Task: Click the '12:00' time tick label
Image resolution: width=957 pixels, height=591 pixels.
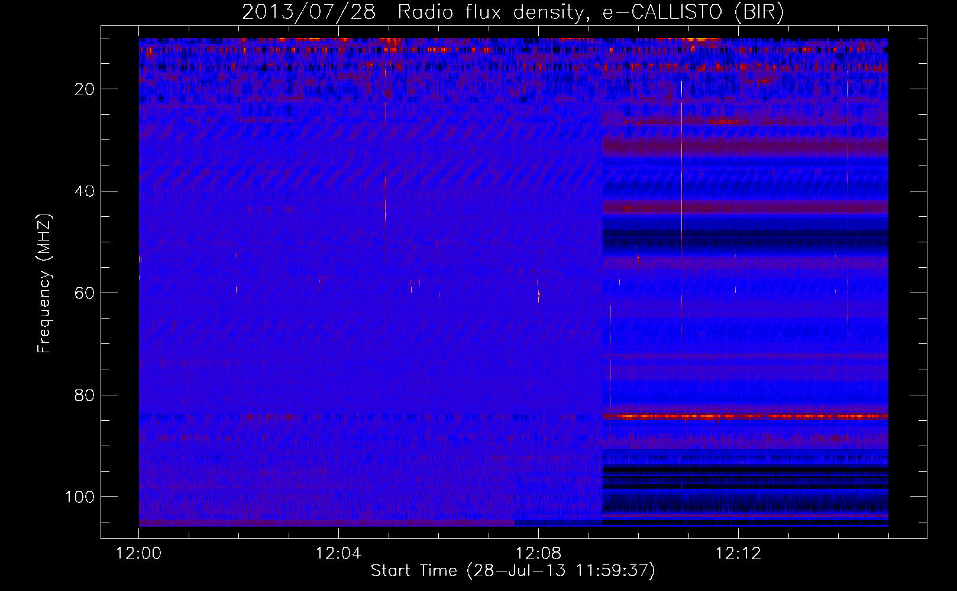Action: click(139, 554)
